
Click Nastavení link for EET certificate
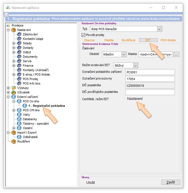[x=135, y=99]
